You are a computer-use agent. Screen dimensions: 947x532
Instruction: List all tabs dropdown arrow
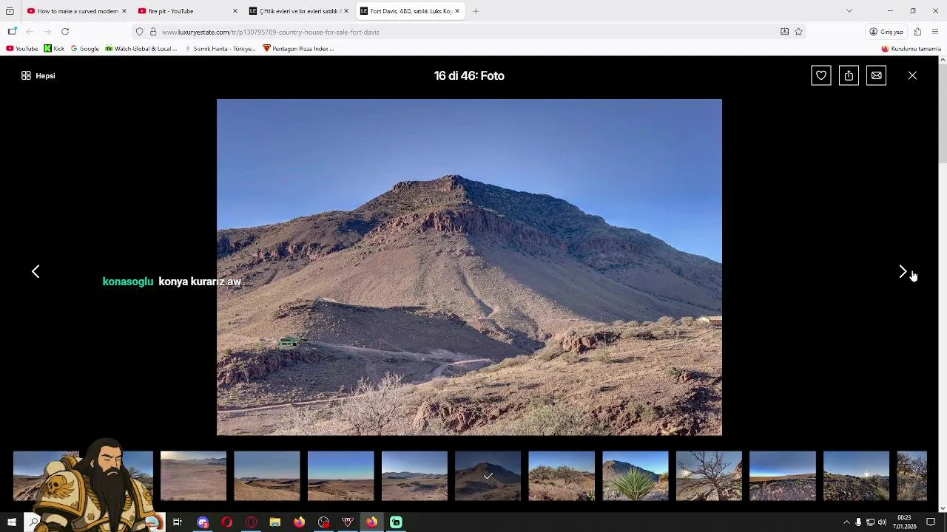click(849, 11)
